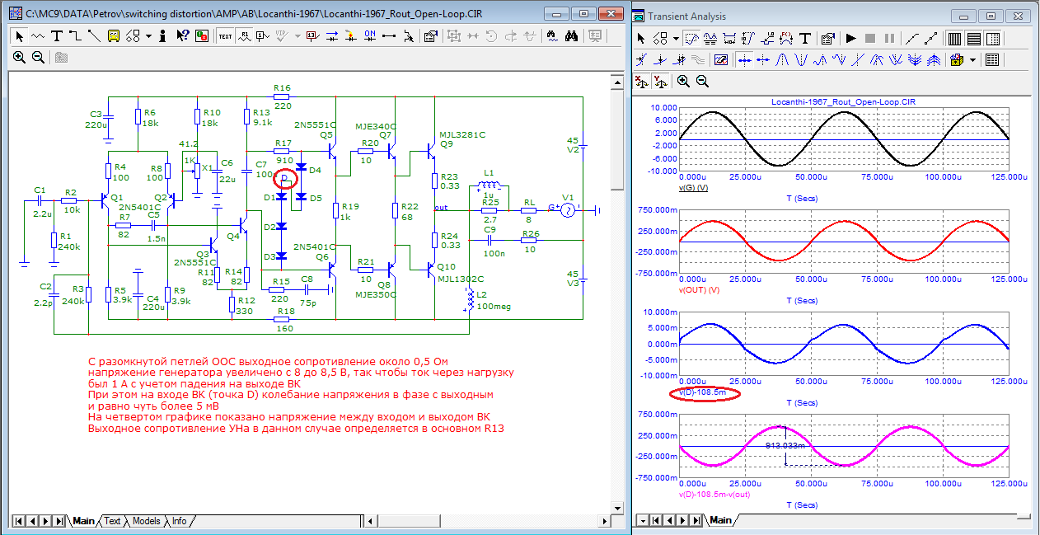Zoom in on the schematic window

tap(20, 57)
